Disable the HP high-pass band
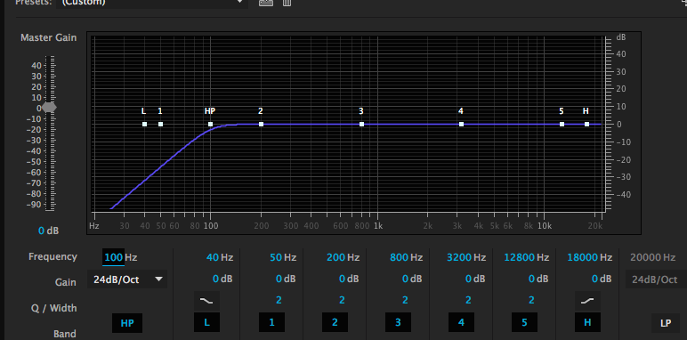 tap(127, 323)
